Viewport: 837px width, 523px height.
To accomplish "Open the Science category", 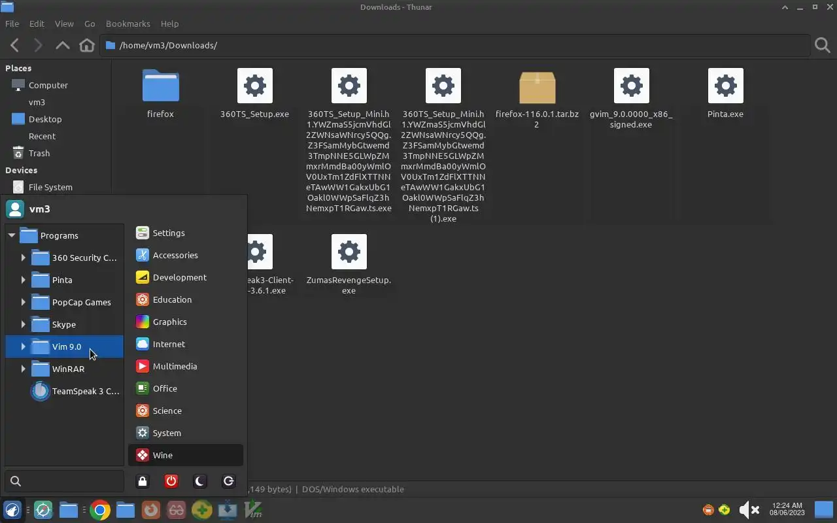I will [186, 411].
